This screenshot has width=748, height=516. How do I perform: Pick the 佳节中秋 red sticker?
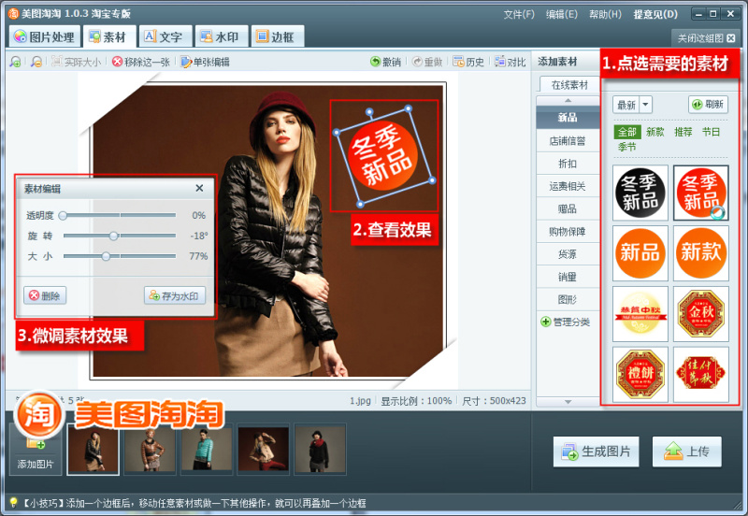(700, 374)
